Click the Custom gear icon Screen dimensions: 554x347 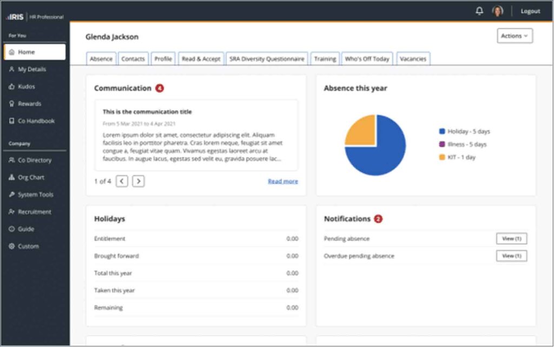[x=12, y=246]
